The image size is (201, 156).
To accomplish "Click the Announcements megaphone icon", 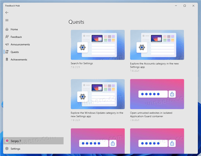I will [7, 44].
